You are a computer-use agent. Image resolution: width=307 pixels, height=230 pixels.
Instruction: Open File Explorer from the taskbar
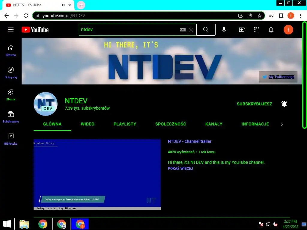[x=24, y=224]
